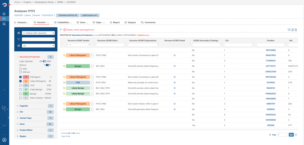
Task: Open the empty filter dropdown beside the funnel
Action: point(38,39)
